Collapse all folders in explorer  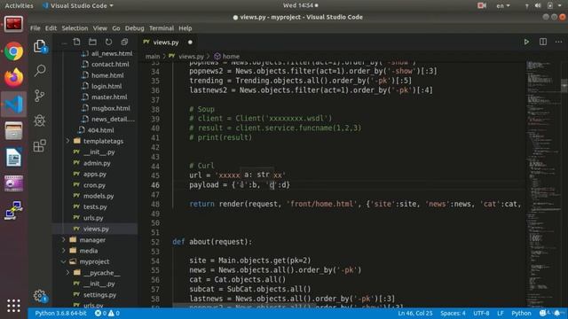[x=124, y=42]
